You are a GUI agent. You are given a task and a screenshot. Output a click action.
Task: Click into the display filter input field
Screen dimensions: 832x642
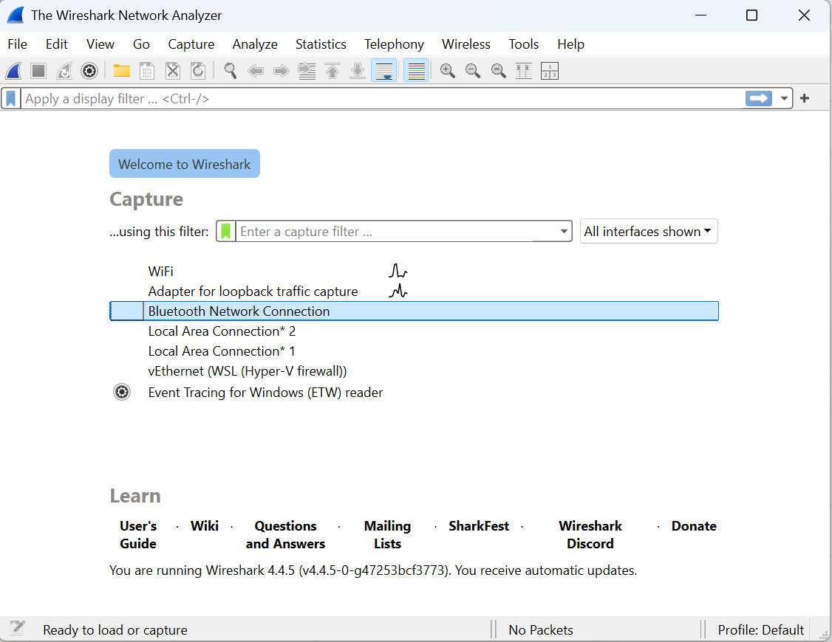(369, 99)
